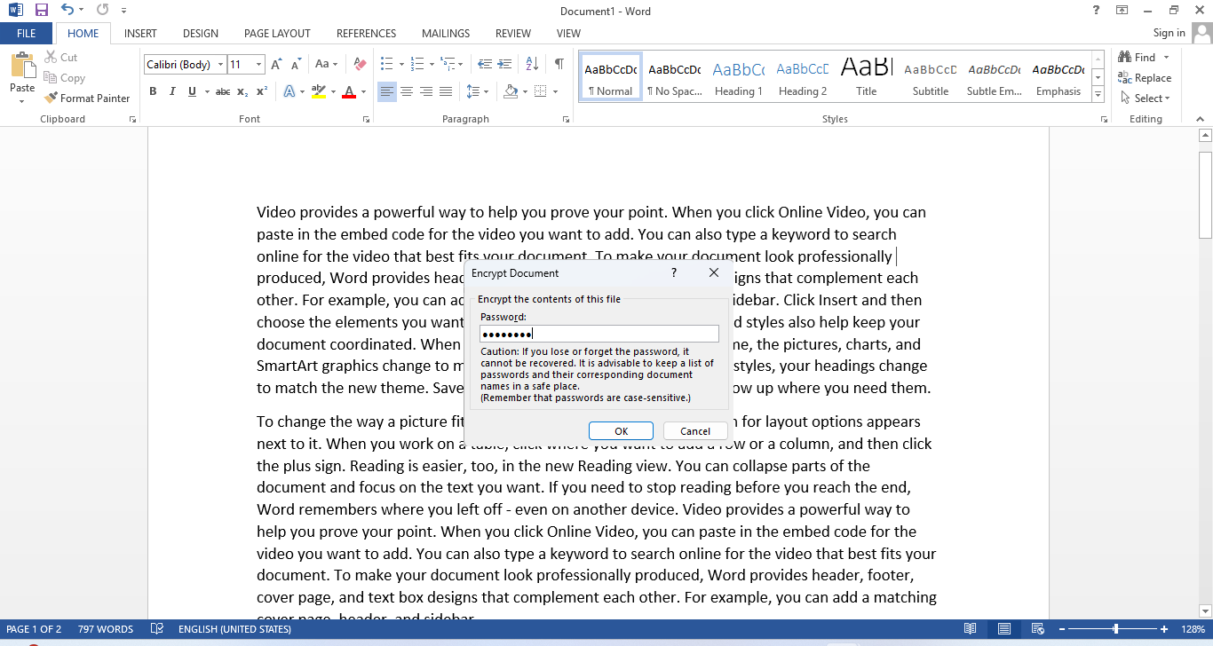The height and width of the screenshot is (646, 1213).
Task: Open the Select dropdown in Editing
Action: pyautogui.click(x=1146, y=98)
